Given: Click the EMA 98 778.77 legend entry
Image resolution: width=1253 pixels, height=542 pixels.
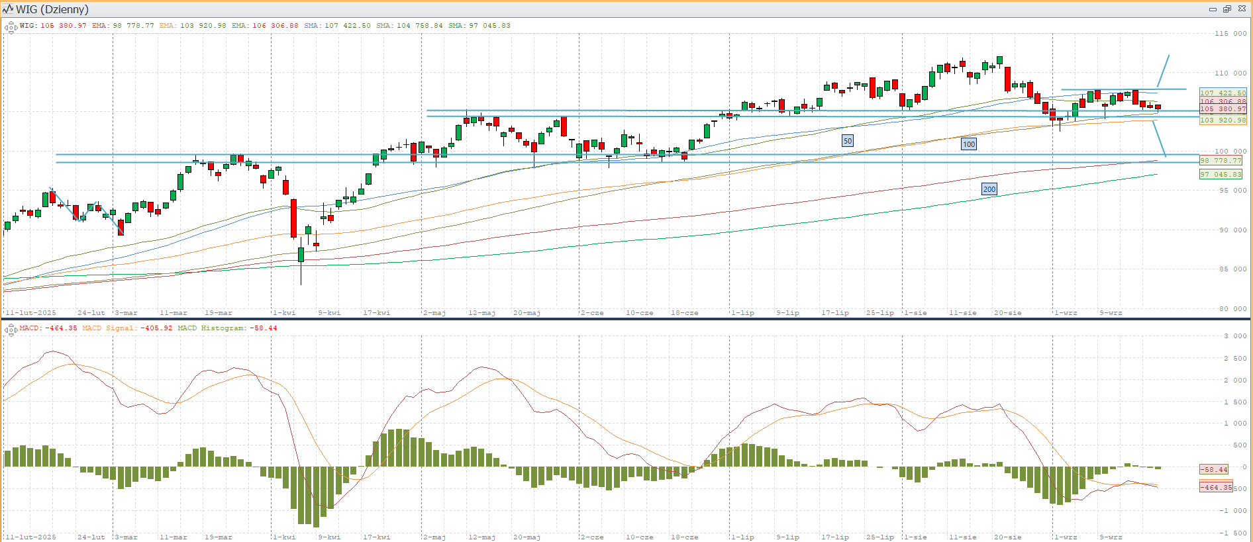Looking at the screenshot, I should (123, 26).
